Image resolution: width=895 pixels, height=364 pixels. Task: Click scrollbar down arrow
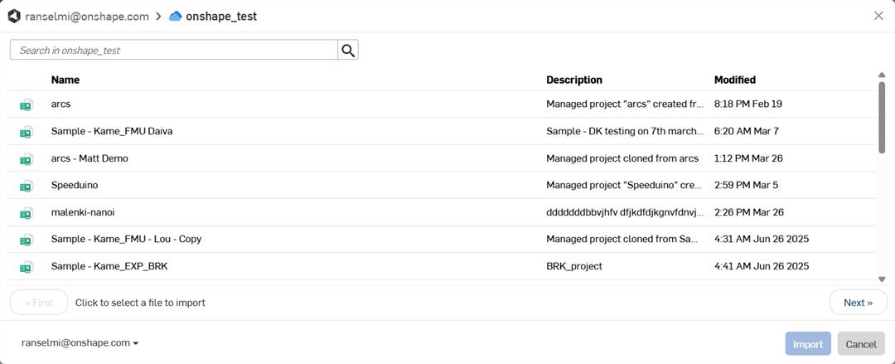[882, 279]
